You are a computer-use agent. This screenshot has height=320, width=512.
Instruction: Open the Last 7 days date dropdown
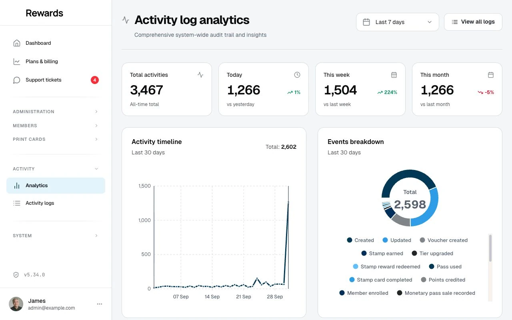[398, 22]
